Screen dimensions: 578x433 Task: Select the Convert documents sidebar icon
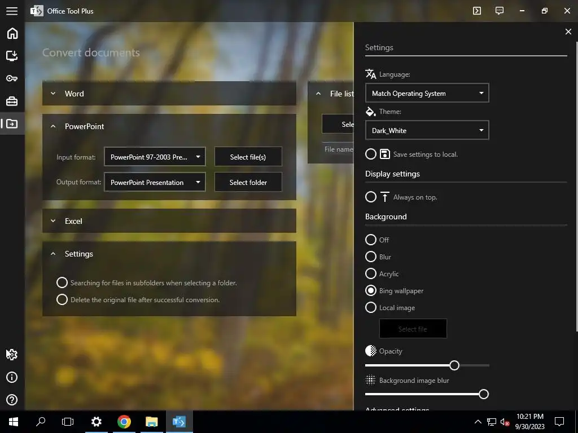coord(12,123)
